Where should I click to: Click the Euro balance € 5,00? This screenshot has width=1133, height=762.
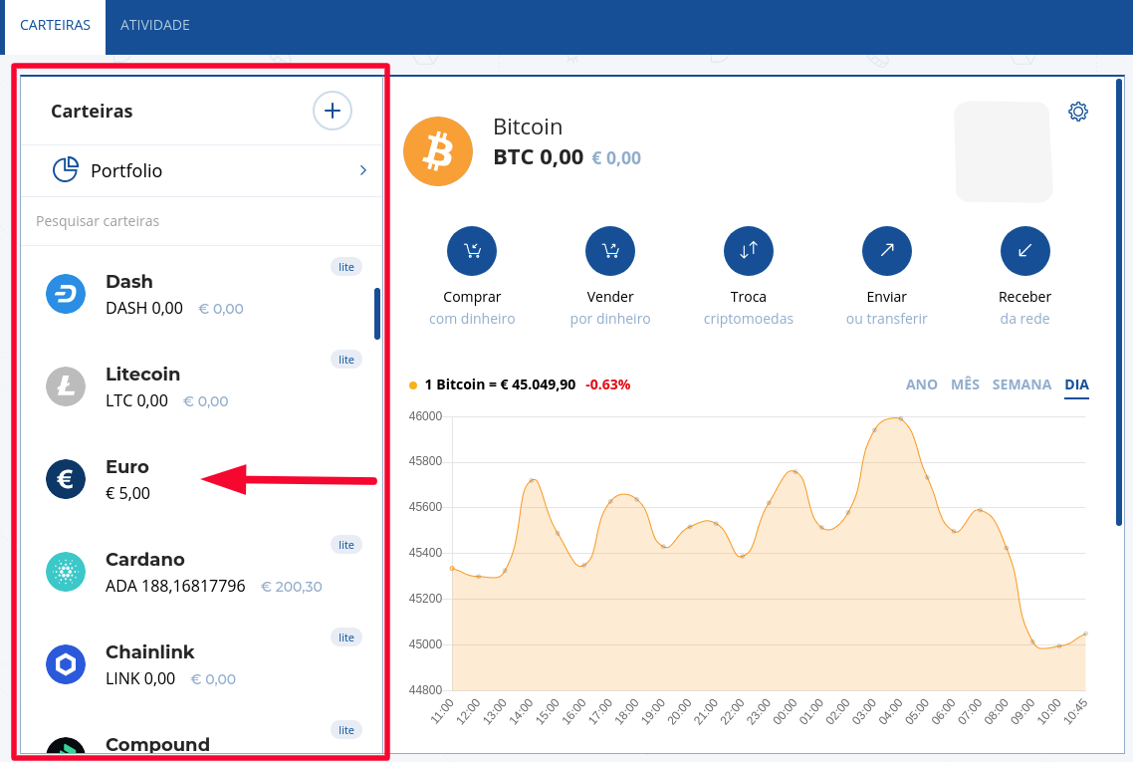[x=127, y=494]
